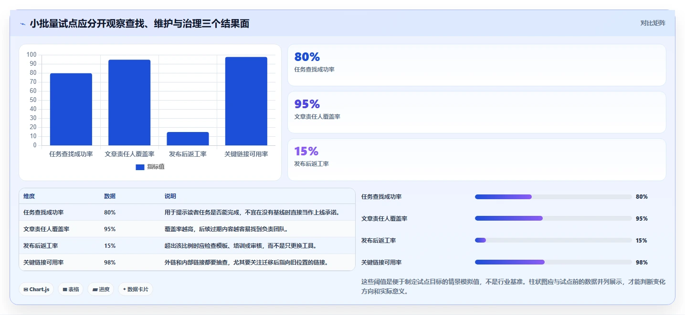Click the description starting 外链和内部链接都要抽查

pos(247,263)
